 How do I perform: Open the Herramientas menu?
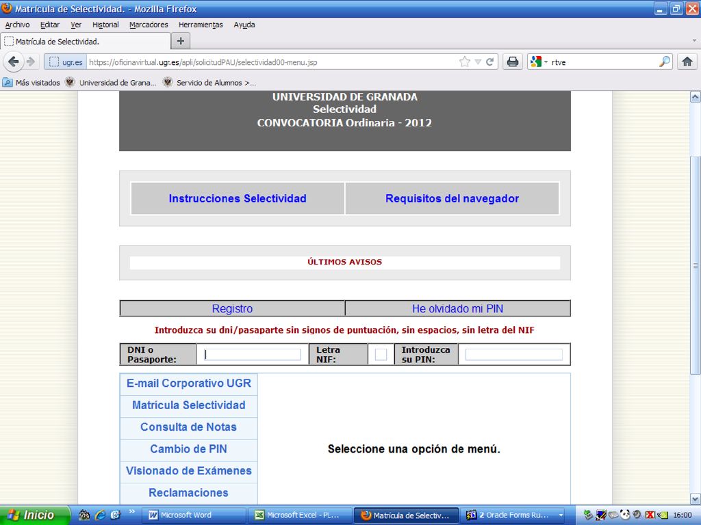coord(201,25)
